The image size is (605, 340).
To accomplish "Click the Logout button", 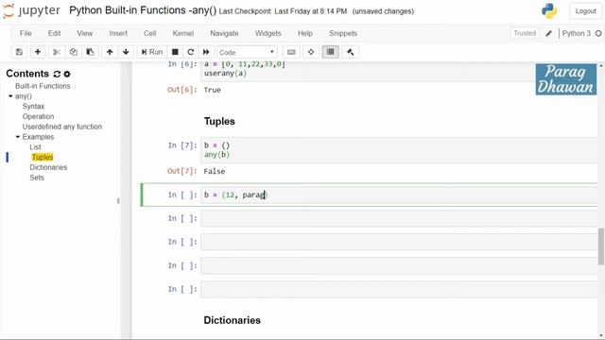I will click(x=585, y=11).
